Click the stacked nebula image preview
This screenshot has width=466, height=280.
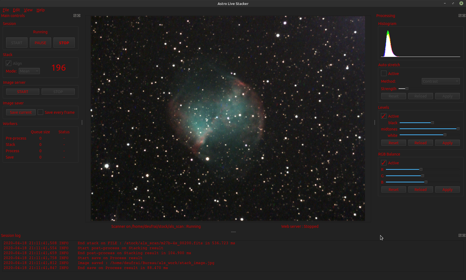(x=228, y=118)
